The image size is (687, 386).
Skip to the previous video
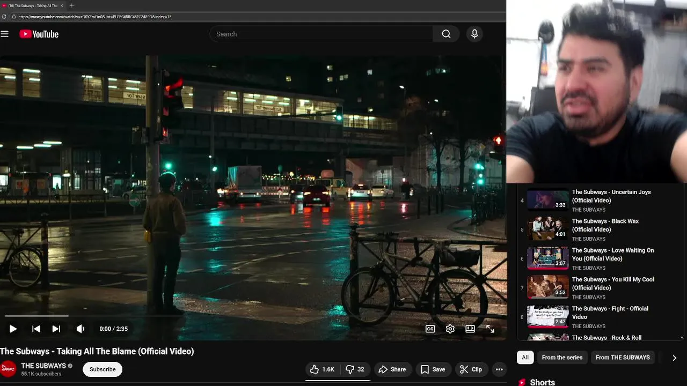click(36, 329)
